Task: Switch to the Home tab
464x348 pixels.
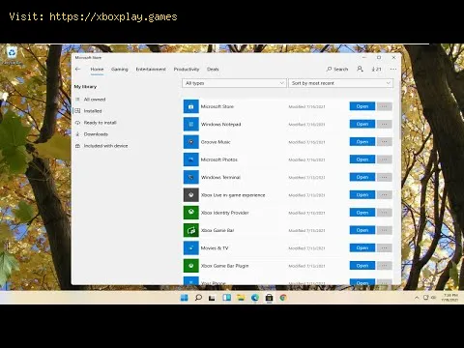Action: coord(97,70)
